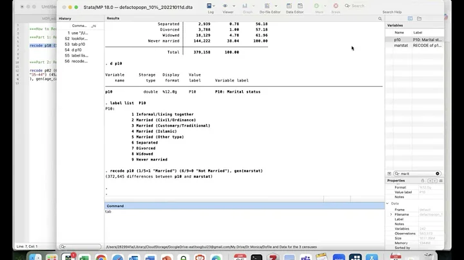Screen dimensions: 464x260
Task: Select history command 'tab p10'
Action: pyautogui.click(x=80, y=44)
